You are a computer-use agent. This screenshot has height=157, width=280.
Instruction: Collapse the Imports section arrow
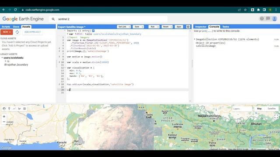tap(65, 31)
